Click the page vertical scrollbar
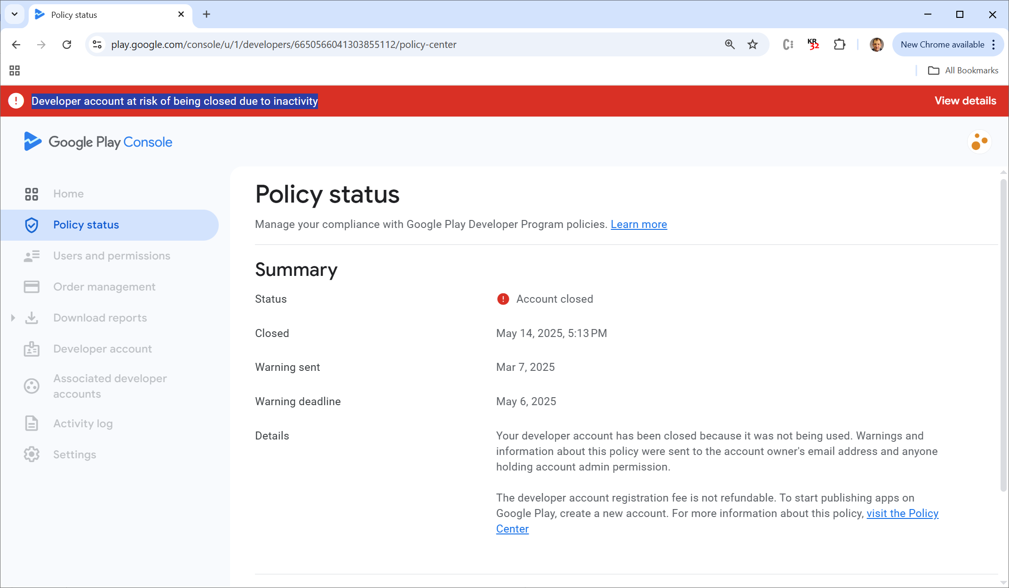 click(1003, 334)
